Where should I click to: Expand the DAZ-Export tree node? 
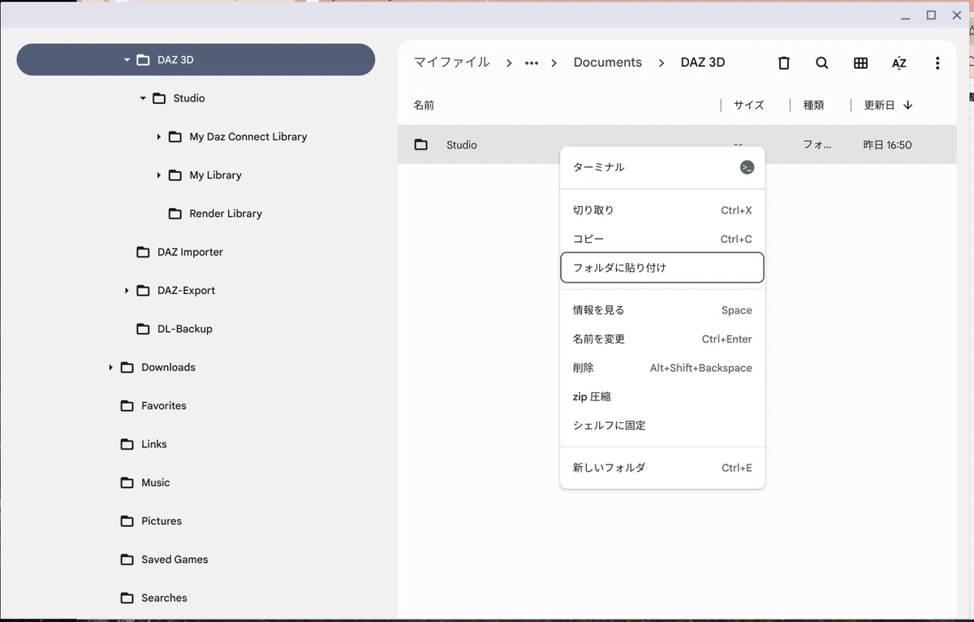pos(127,291)
